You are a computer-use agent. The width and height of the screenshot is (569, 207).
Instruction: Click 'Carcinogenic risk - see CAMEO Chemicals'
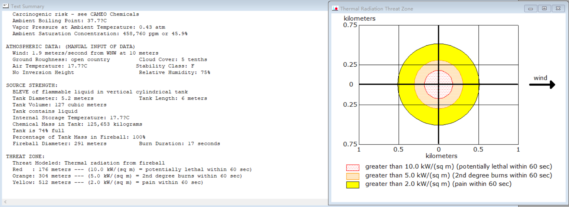(x=76, y=14)
